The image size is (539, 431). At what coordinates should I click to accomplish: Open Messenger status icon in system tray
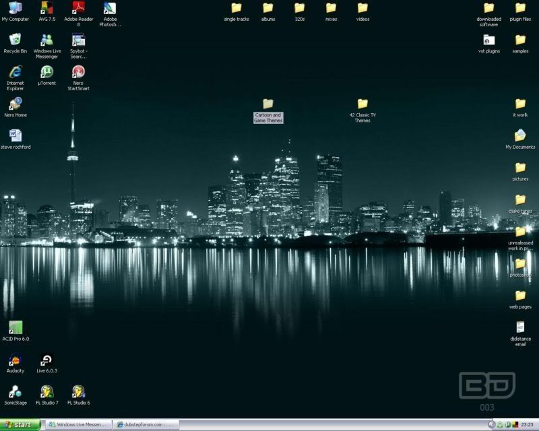(500, 424)
